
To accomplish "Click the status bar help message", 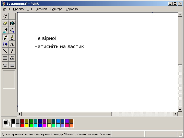I will (x=56, y=134).
